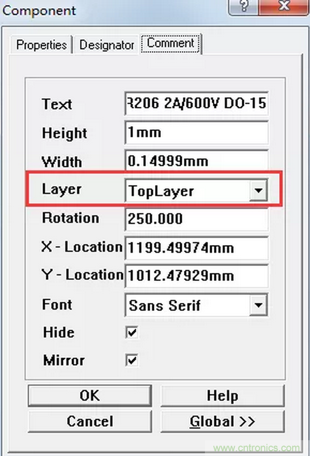Select the Comment tab

171,43
